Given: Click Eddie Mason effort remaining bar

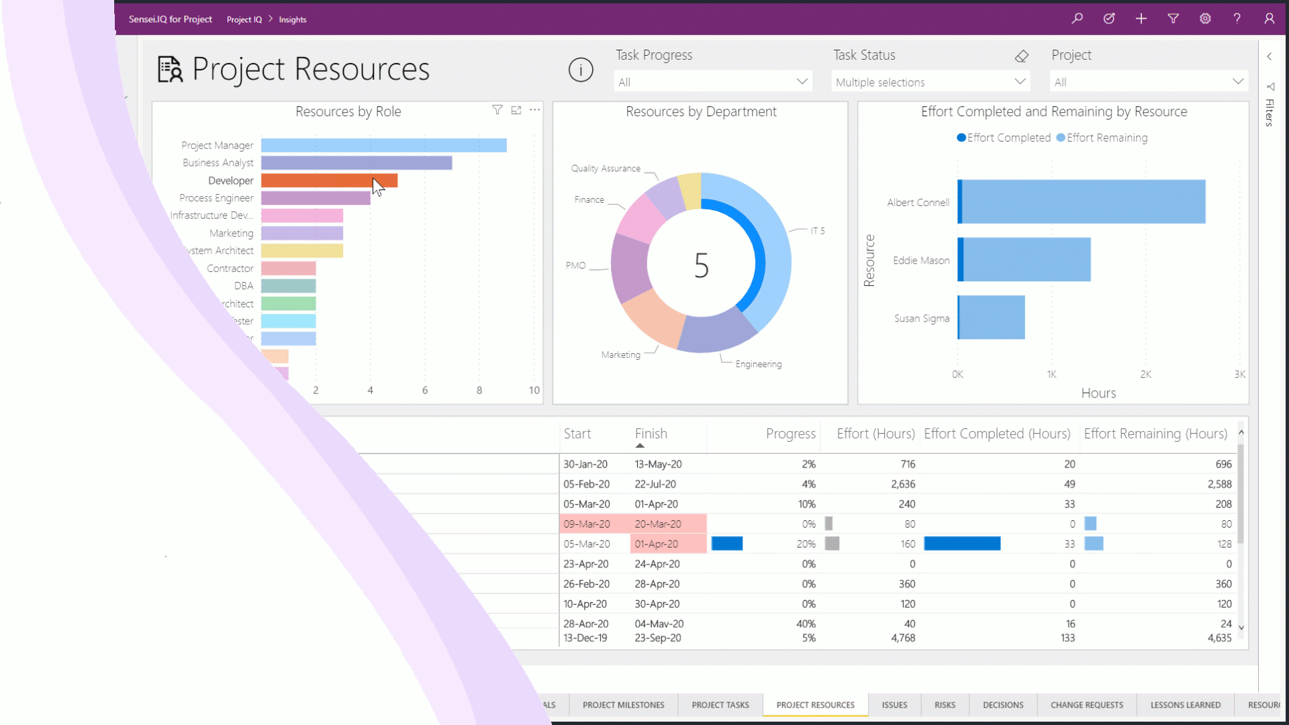Looking at the screenshot, I should (1027, 259).
